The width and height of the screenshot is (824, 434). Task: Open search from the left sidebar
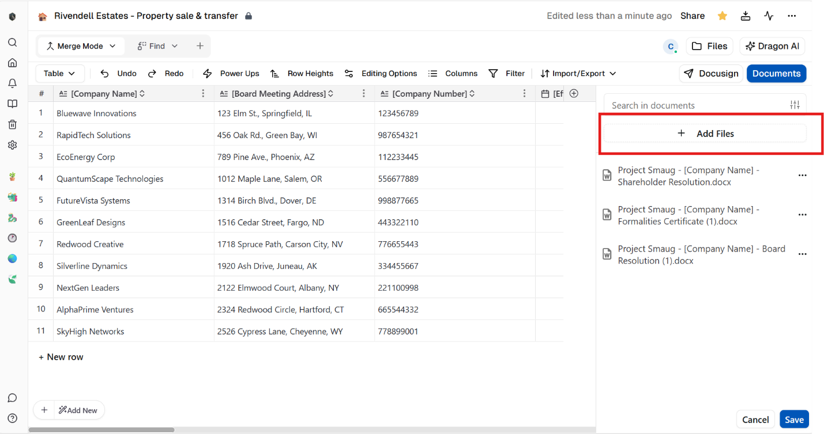pyautogui.click(x=12, y=43)
